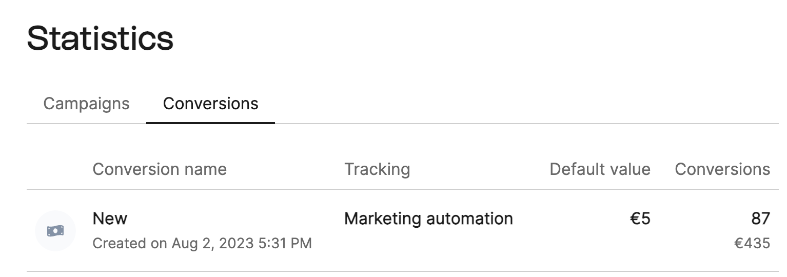Select the Conversions tab

coord(210,104)
